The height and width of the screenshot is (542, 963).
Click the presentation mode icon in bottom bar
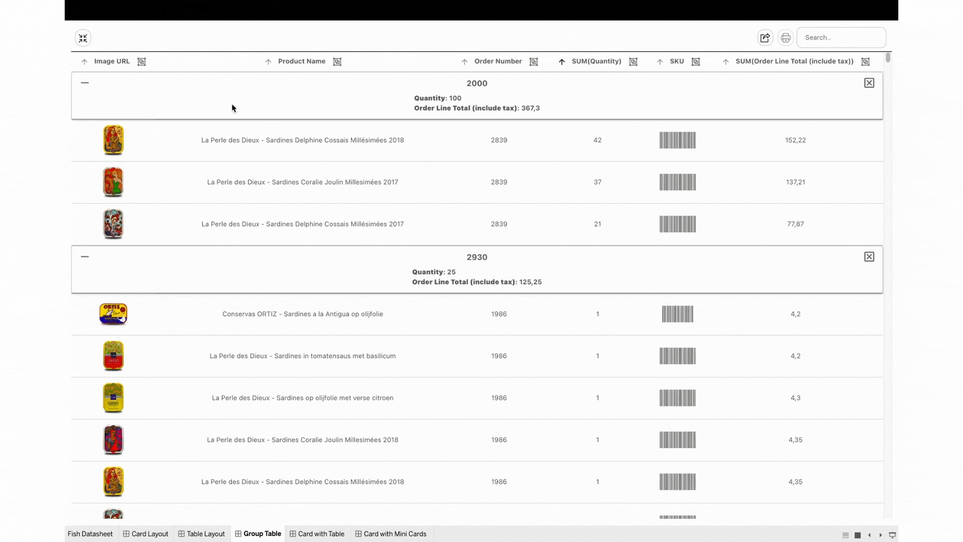(x=892, y=535)
